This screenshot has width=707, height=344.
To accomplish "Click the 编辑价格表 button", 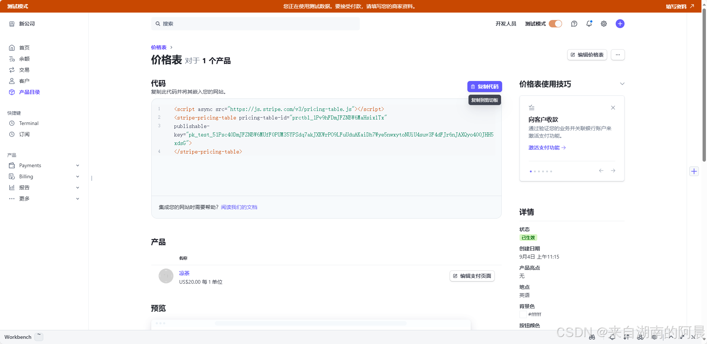I will [x=587, y=55].
